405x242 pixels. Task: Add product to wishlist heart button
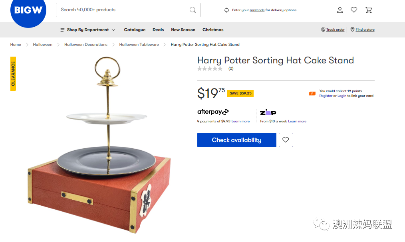286,140
